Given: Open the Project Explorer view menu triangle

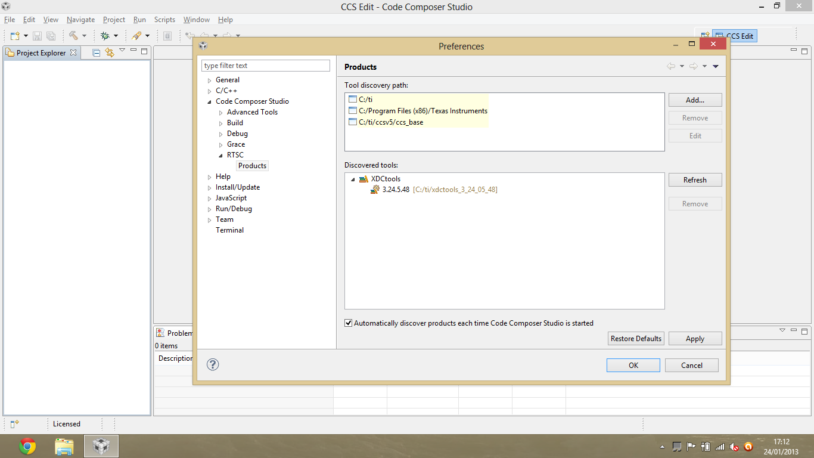Looking at the screenshot, I should [x=122, y=51].
